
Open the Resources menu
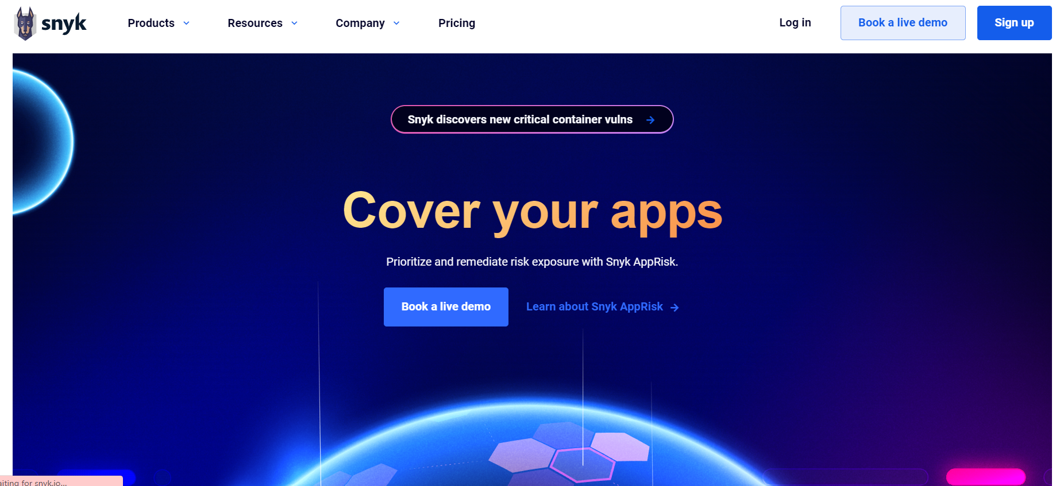pyautogui.click(x=255, y=23)
